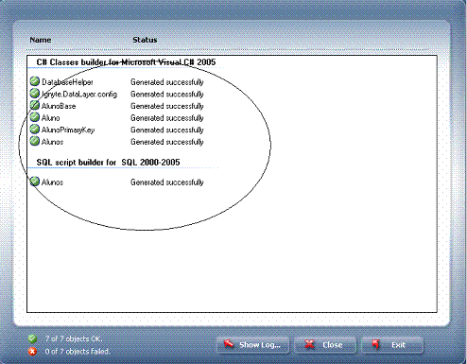
Task: Click the green check icon beside AlunoPrimaryKey
Action: tap(35, 130)
